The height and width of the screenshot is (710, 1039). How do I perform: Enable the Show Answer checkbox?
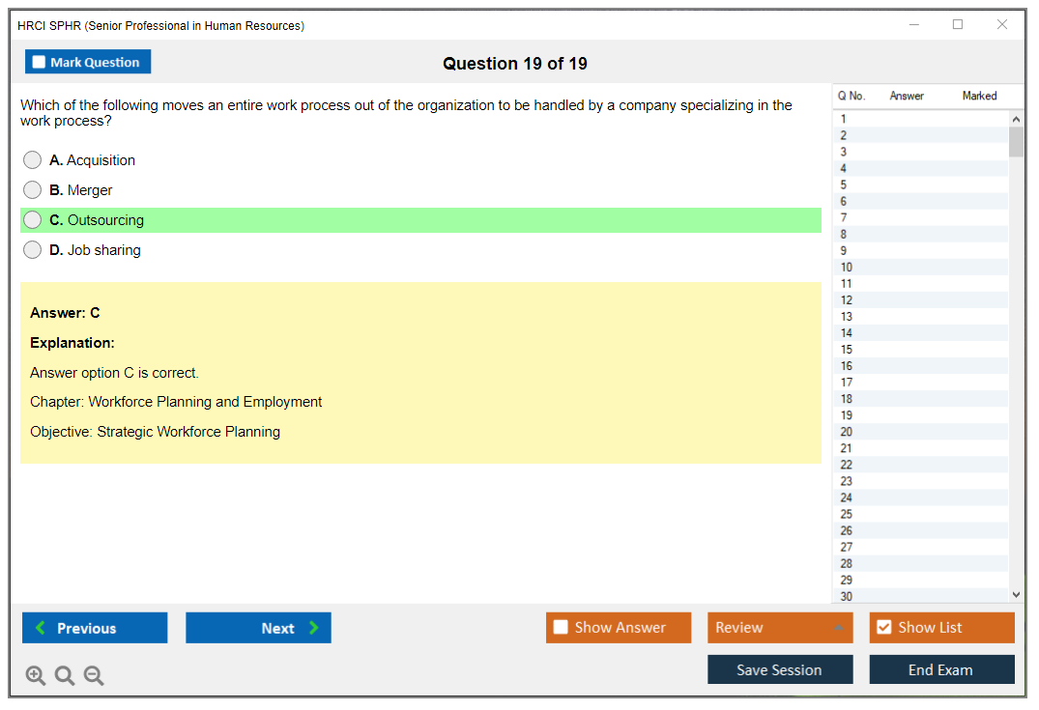(561, 628)
